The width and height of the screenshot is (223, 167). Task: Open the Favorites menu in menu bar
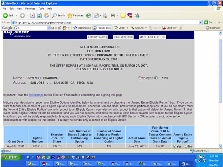click(30, 8)
